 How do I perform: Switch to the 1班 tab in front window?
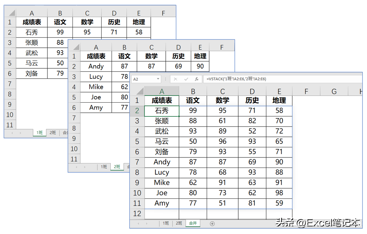pos(166,223)
